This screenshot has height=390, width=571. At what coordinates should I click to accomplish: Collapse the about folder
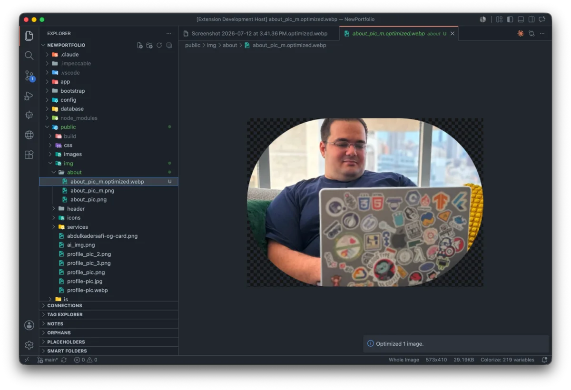(x=108, y=172)
